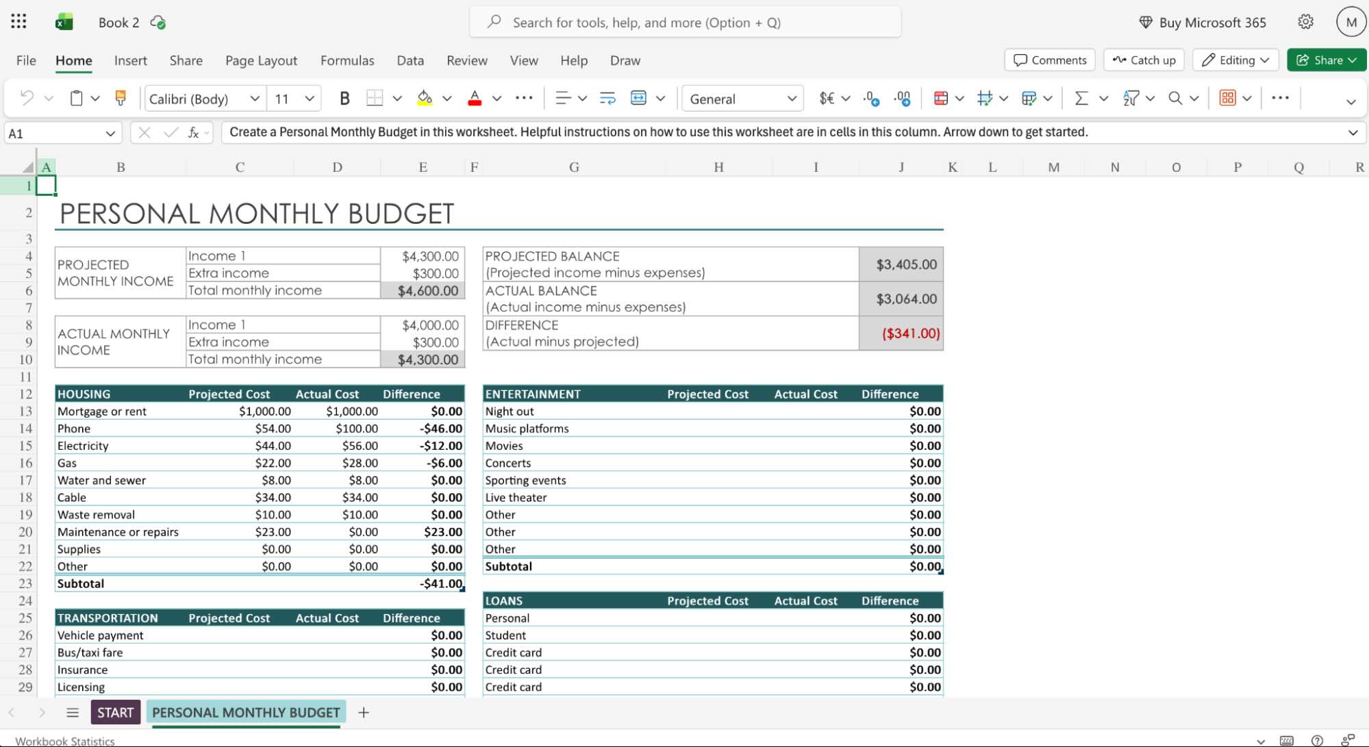Open the File menu
The width and height of the screenshot is (1369, 747).
tap(26, 60)
